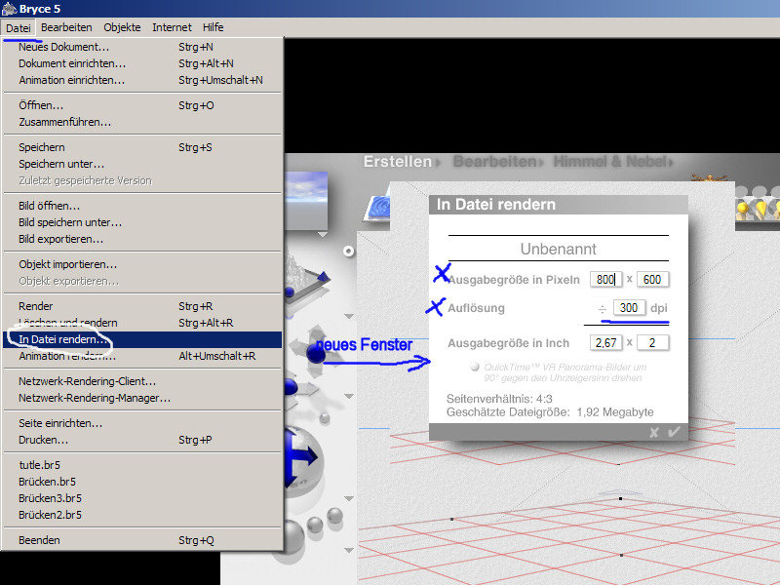Image resolution: width=780 pixels, height=585 pixels.
Task: Open the Internet menu
Action: click(172, 27)
